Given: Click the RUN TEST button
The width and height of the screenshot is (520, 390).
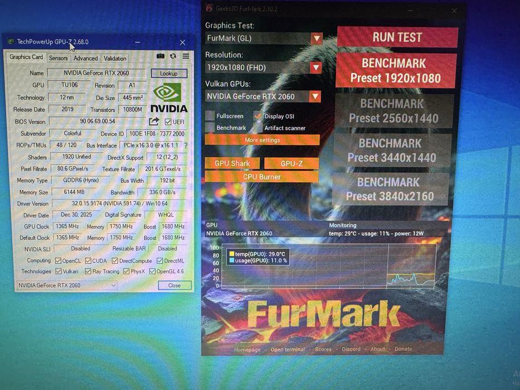Looking at the screenshot, I should tap(397, 37).
